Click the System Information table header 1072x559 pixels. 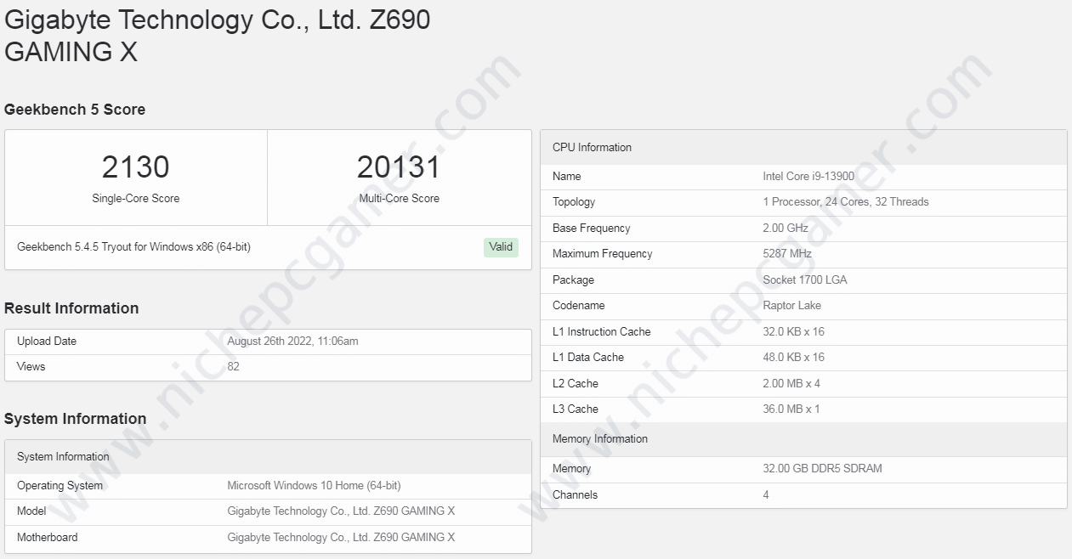(x=63, y=457)
